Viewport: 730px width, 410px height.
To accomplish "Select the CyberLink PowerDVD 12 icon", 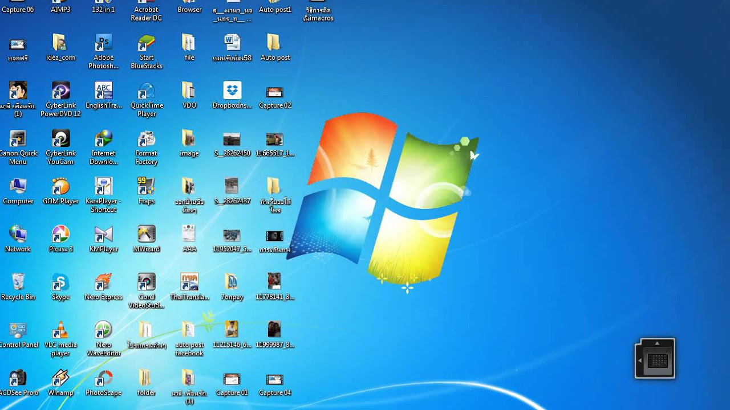I will [x=60, y=91].
